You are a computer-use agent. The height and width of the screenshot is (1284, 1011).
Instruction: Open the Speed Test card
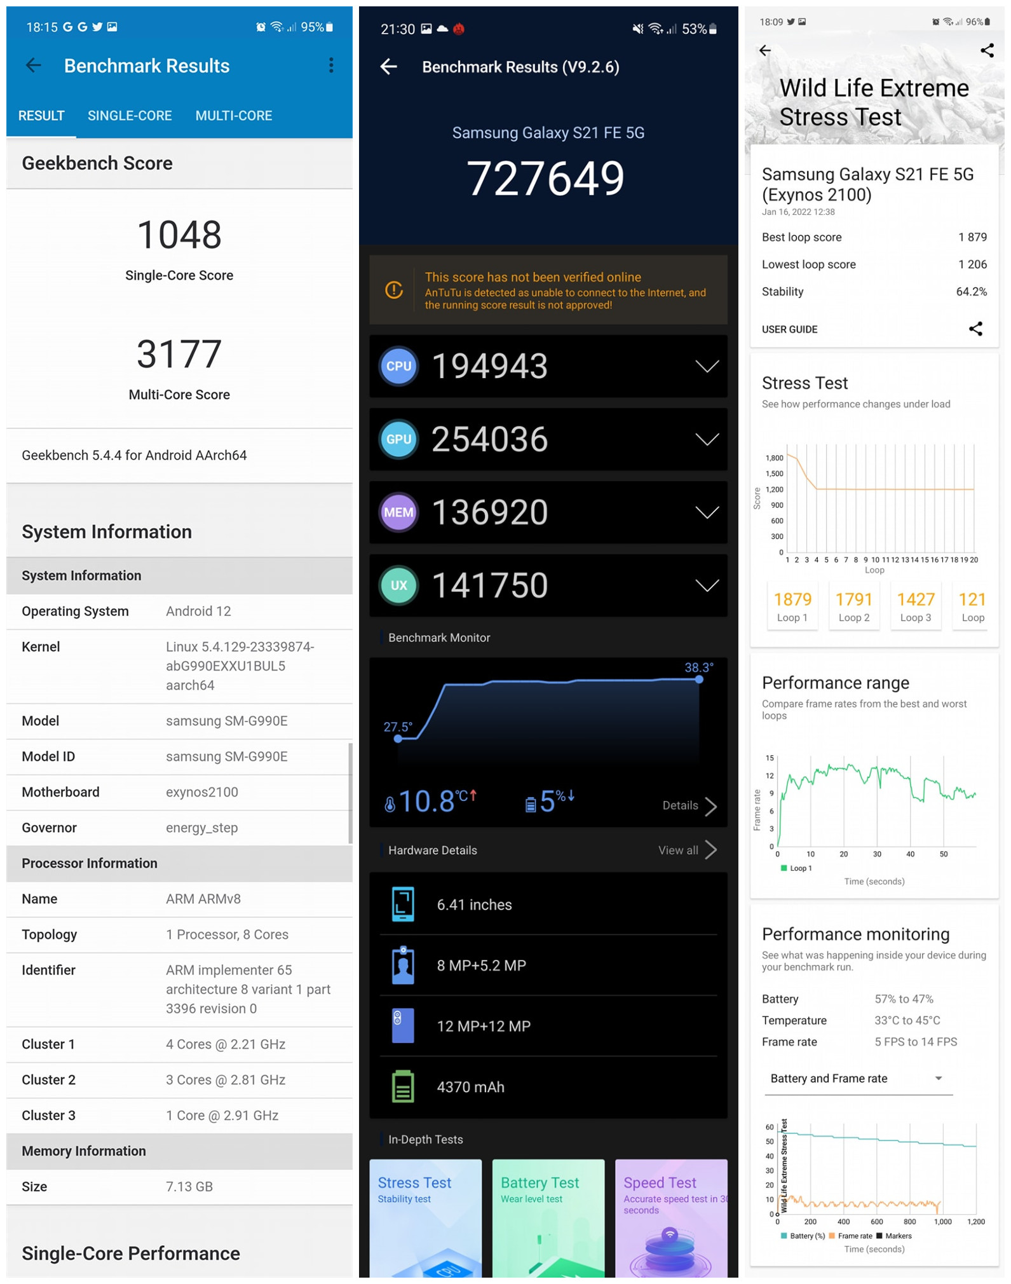tap(671, 1217)
